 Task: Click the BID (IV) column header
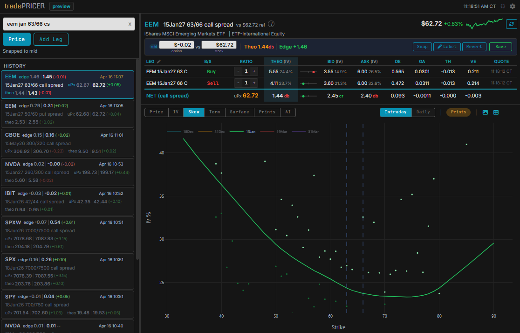[335, 62]
